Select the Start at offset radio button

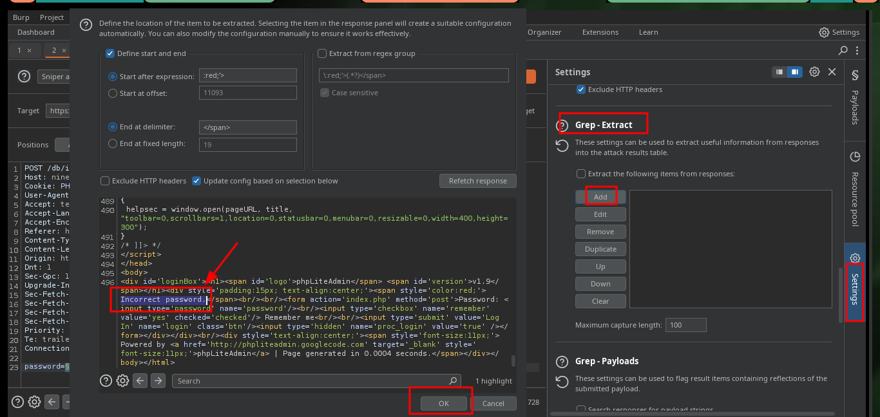tap(113, 93)
